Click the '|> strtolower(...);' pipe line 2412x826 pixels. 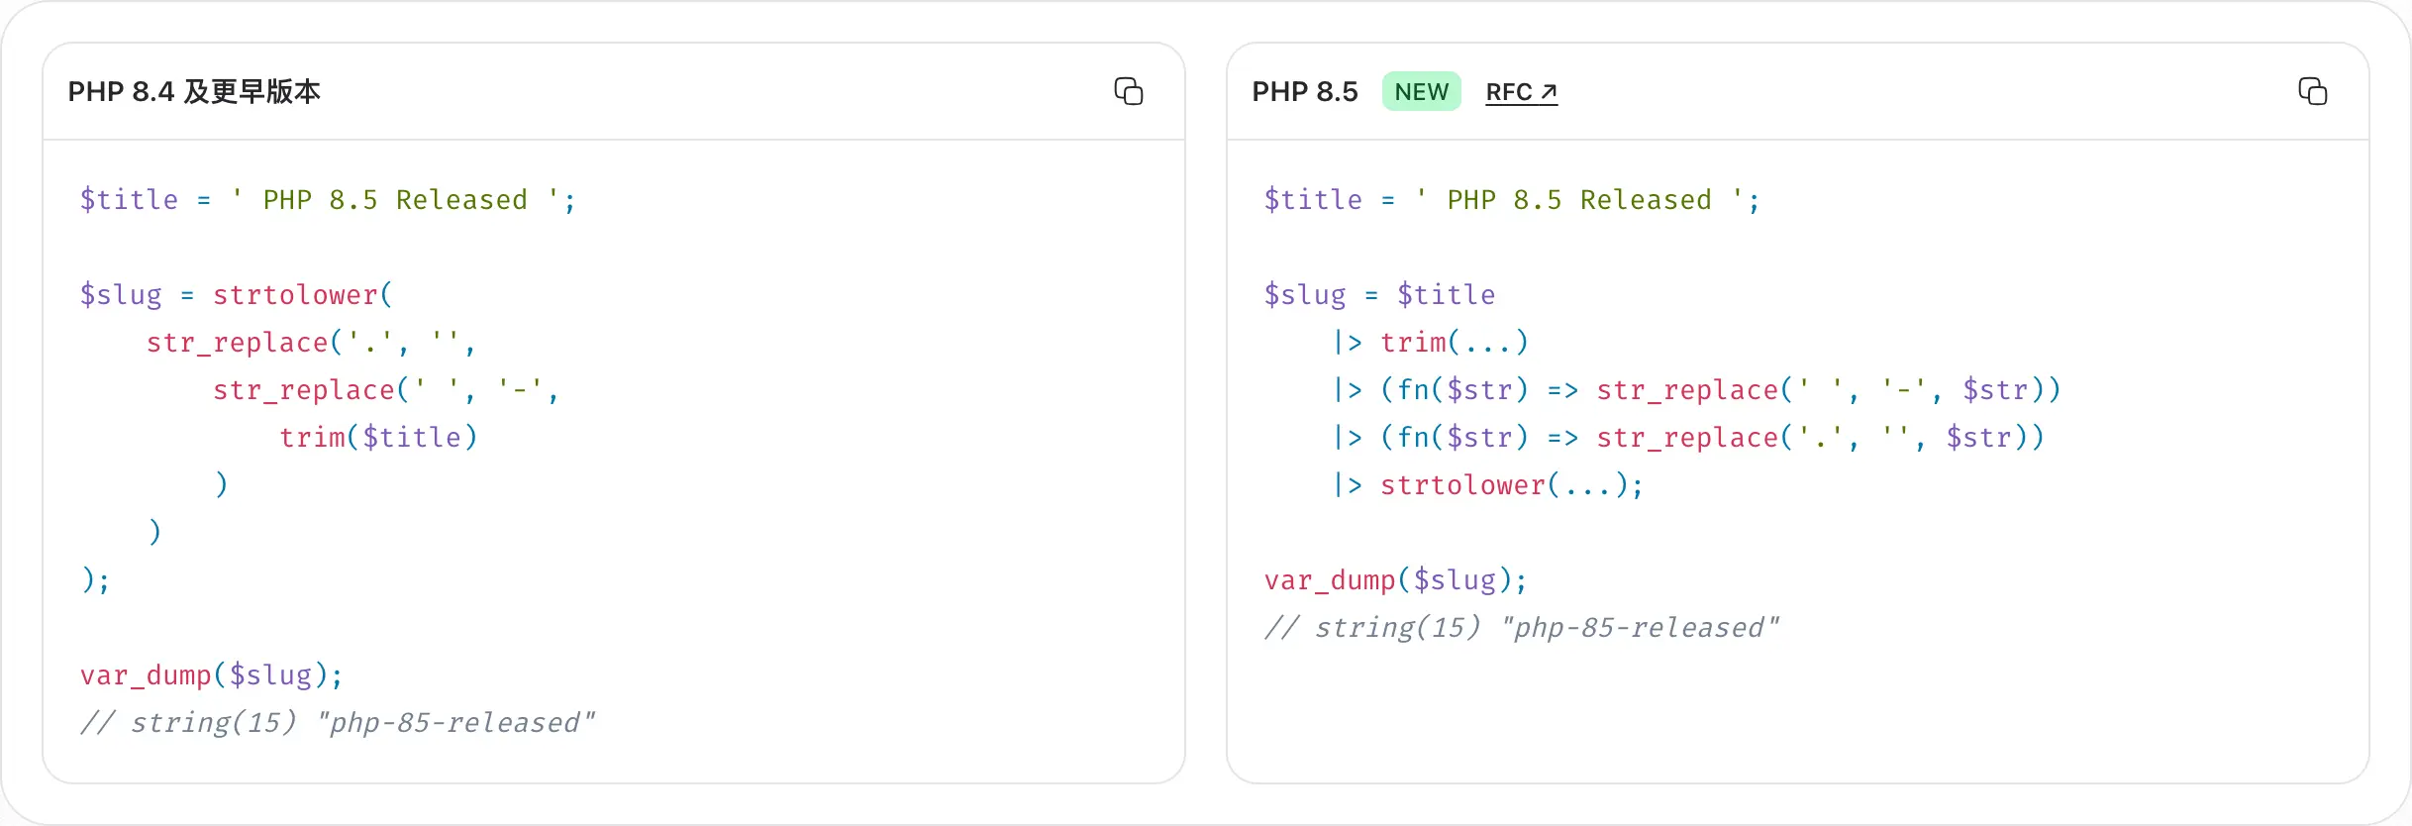tap(1488, 485)
